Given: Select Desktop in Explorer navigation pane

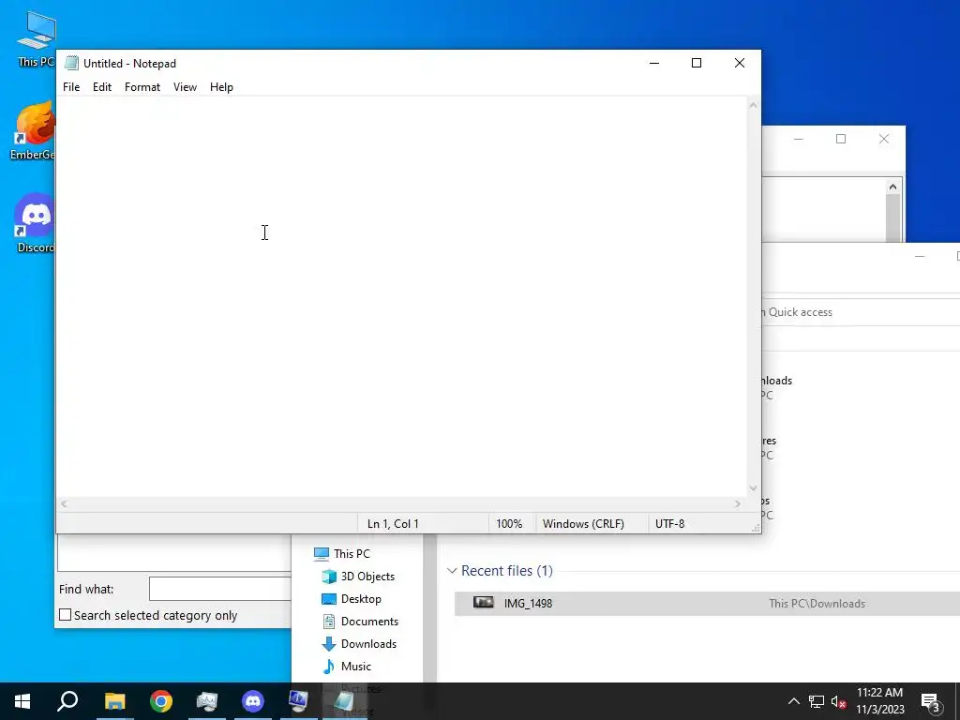Looking at the screenshot, I should tap(361, 599).
